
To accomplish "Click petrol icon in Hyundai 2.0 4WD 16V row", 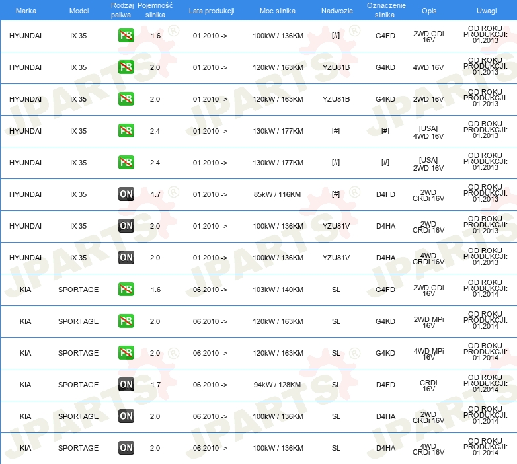I will [126, 67].
